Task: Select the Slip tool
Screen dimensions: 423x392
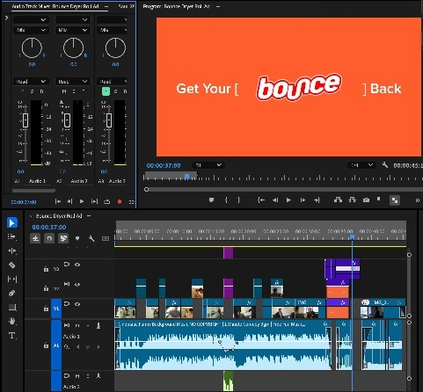Action: pos(12,279)
